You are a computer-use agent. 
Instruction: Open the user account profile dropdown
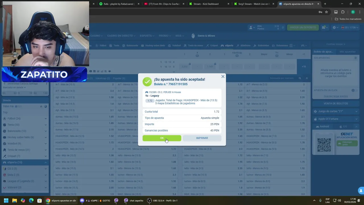(x=252, y=28)
